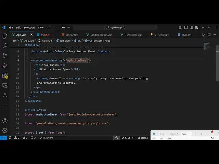Click the myBottomSheet ref value in code
This screenshot has height=164, width=219.
pyautogui.click(x=78, y=60)
